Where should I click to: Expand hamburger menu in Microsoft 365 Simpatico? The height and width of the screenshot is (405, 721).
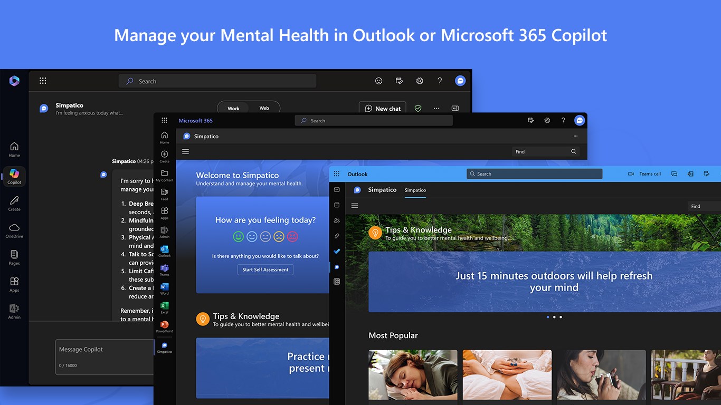(185, 151)
